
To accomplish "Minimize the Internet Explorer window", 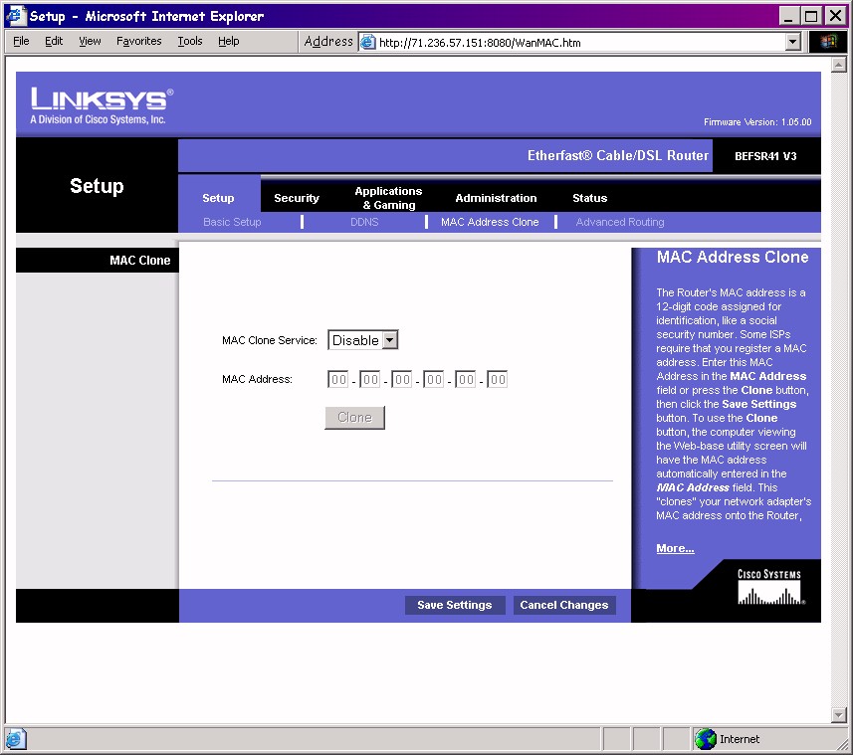I will (x=789, y=15).
